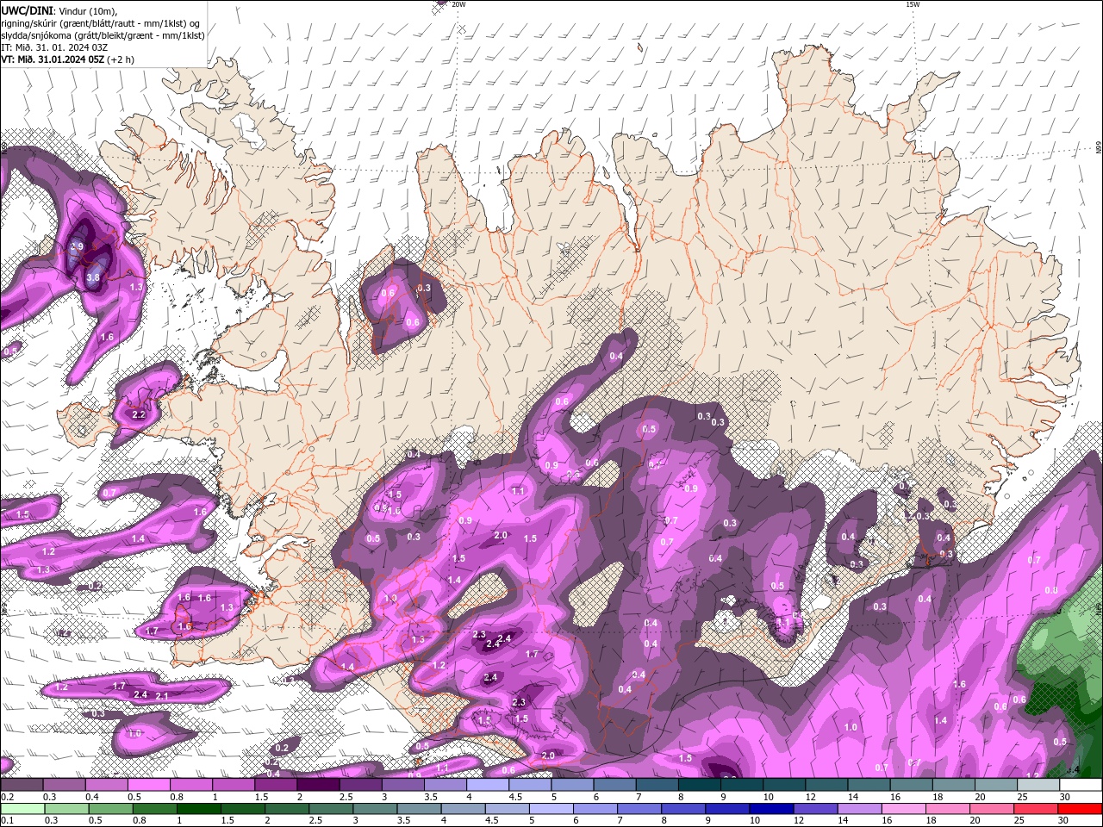Click the 3.8 precipitation value on the map
The image size is (1103, 827).
(94, 277)
